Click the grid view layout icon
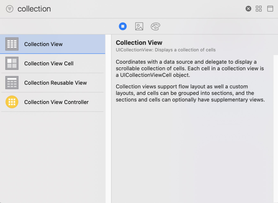Viewport: 278px width, 203px height. tap(259, 8)
